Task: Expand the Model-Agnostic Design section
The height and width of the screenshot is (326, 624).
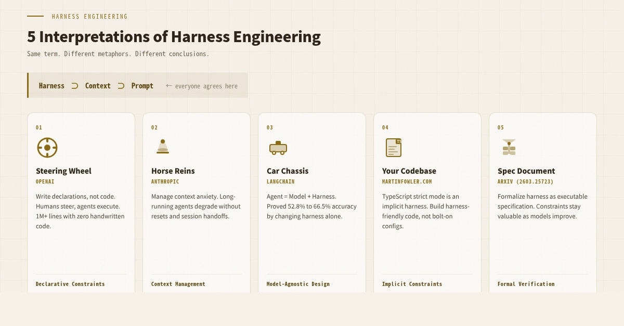Action: (297, 284)
